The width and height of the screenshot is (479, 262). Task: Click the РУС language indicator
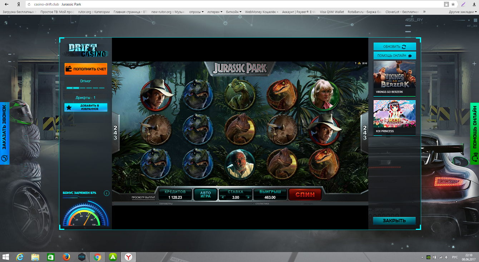[455, 257]
